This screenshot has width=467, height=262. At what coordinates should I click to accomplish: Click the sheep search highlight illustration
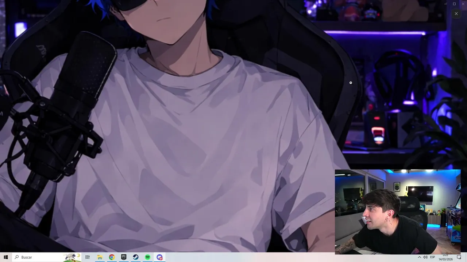point(72,257)
